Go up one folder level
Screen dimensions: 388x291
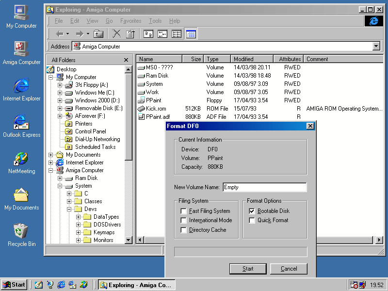coord(98,33)
